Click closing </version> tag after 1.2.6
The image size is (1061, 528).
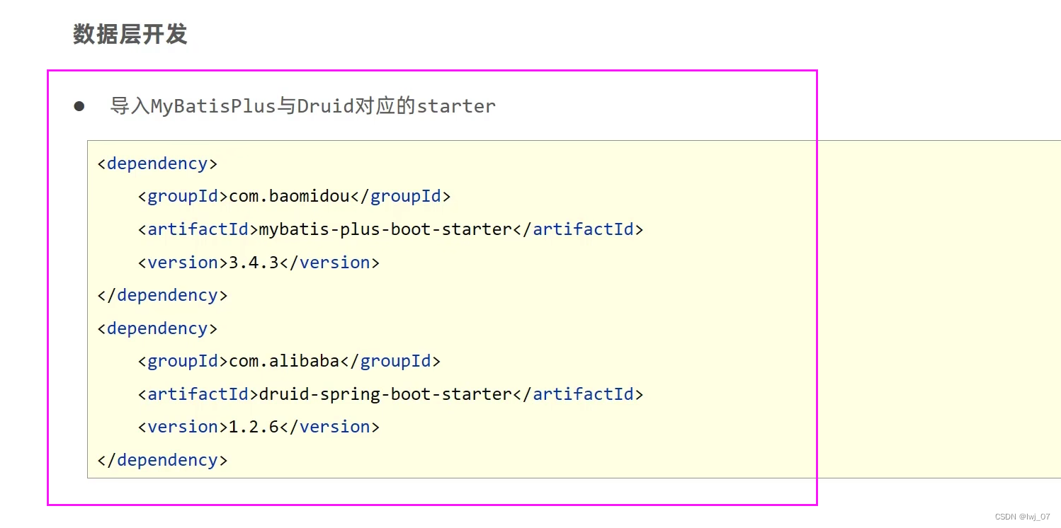(x=330, y=427)
